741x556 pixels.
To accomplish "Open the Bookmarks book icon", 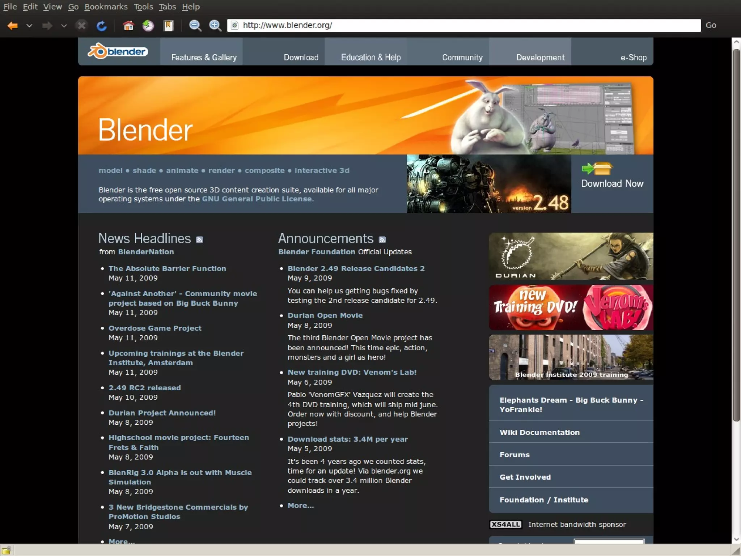I will coord(169,25).
